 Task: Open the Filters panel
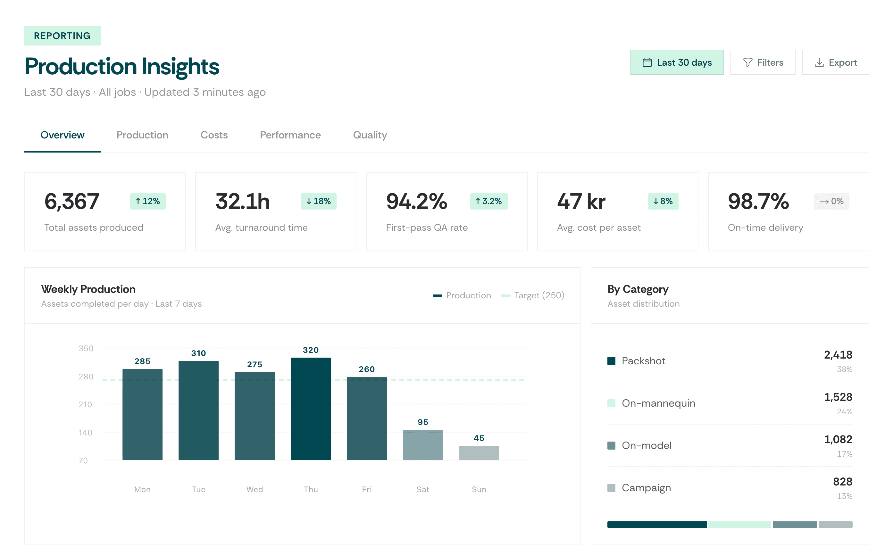coord(763,62)
